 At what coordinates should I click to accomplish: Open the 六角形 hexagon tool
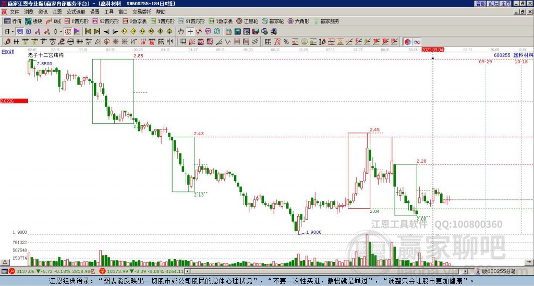click(299, 21)
